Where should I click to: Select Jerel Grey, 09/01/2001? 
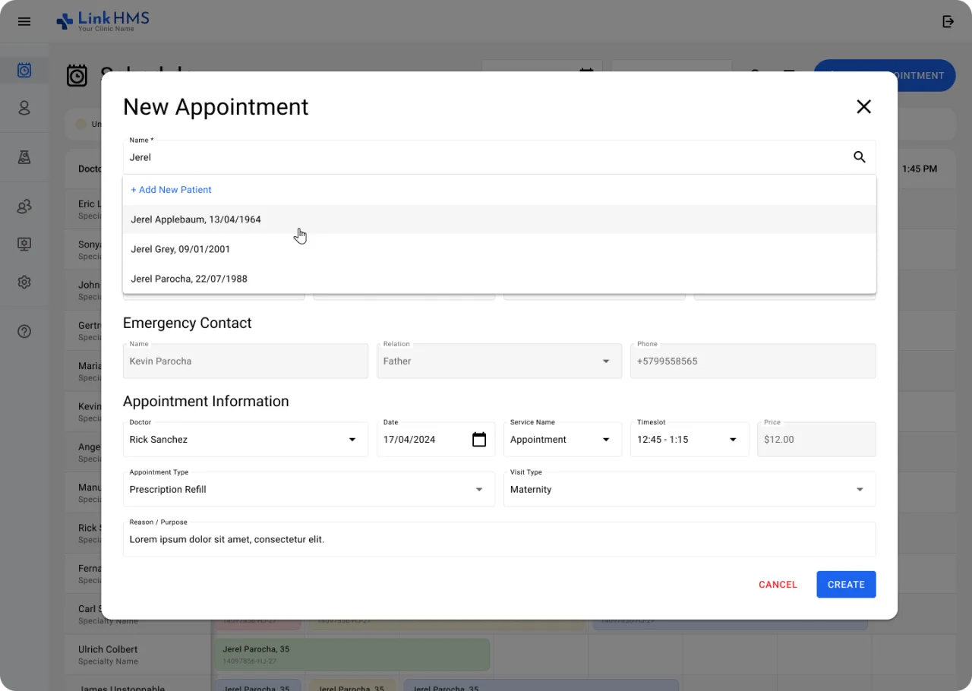[x=500, y=249]
